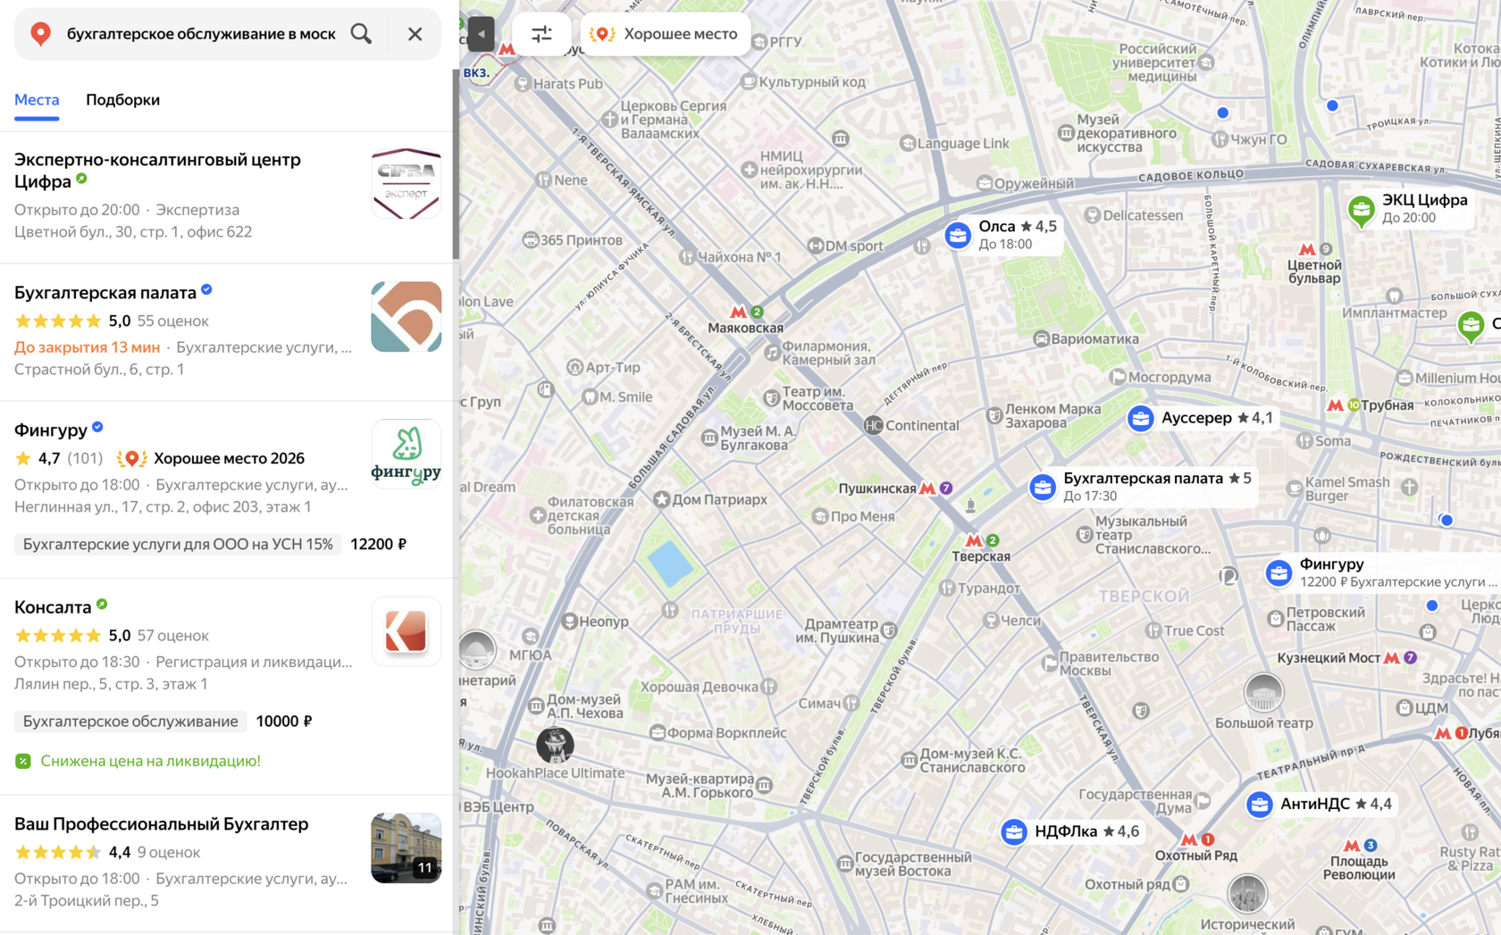This screenshot has width=1501, height=935.
Task: Click the Форма Воркплейс map icon
Action: pos(658,733)
